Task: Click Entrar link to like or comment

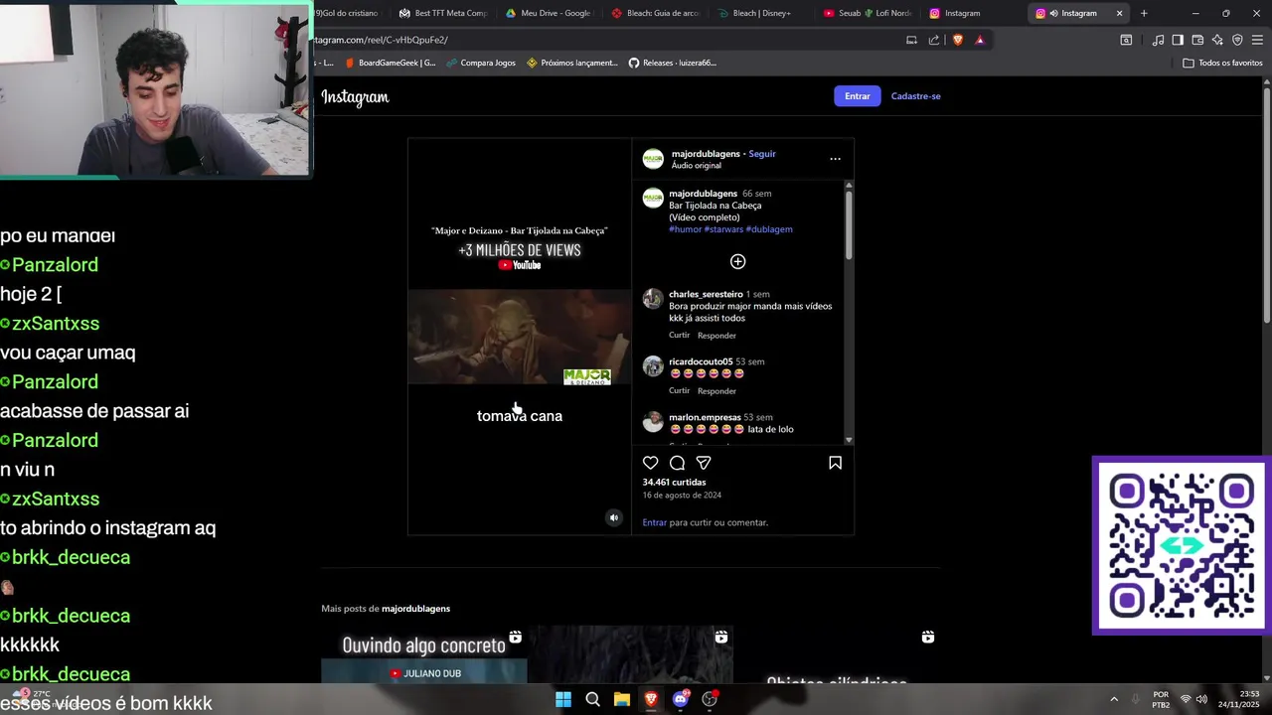Action: 654,522
